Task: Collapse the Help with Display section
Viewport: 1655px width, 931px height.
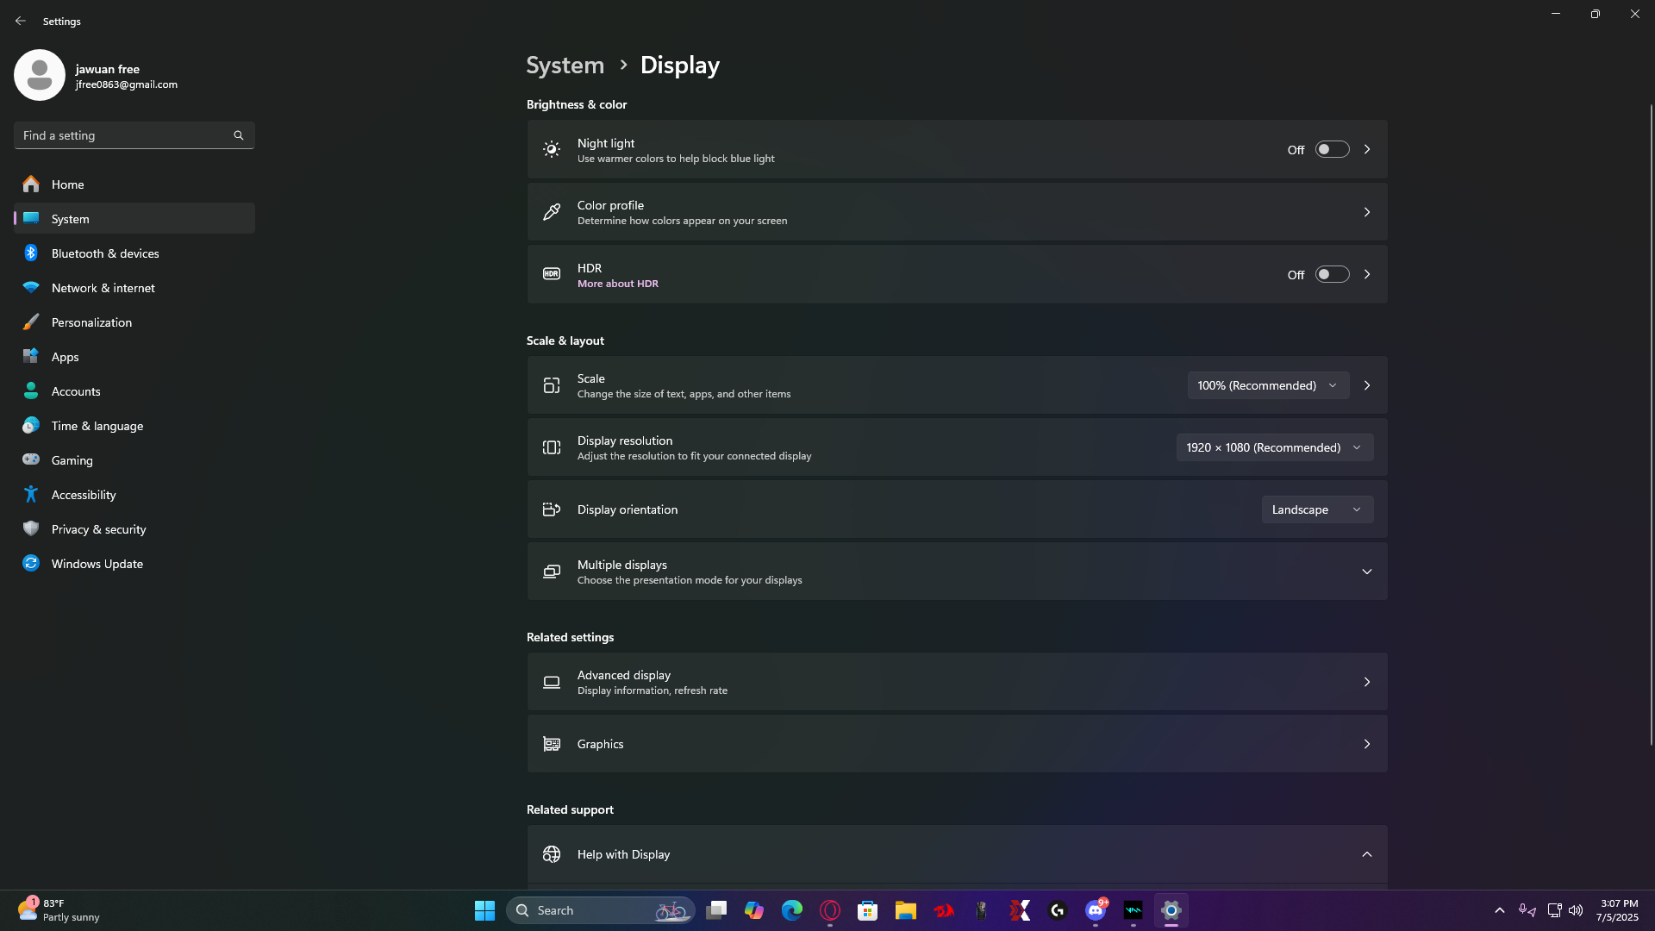Action: (x=1366, y=854)
